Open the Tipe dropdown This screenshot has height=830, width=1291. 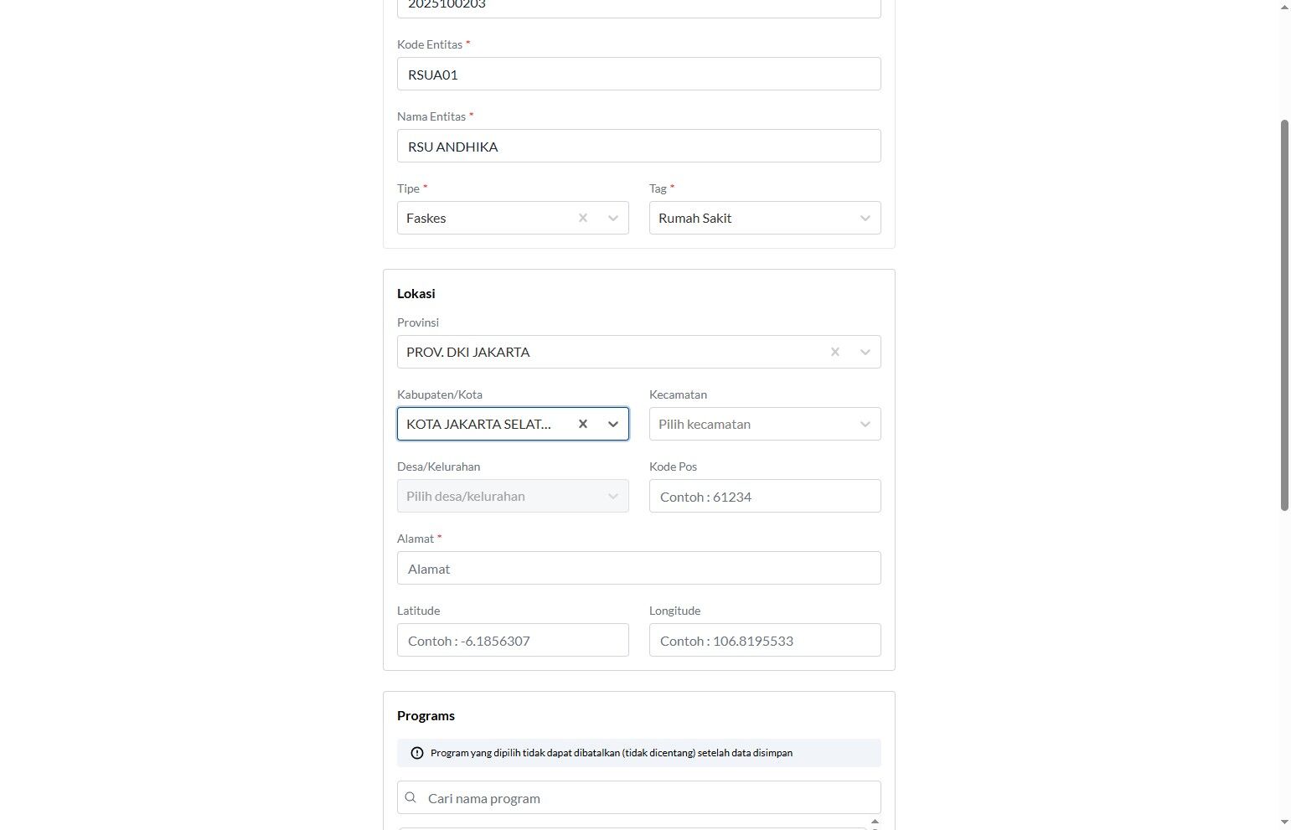tap(613, 218)
